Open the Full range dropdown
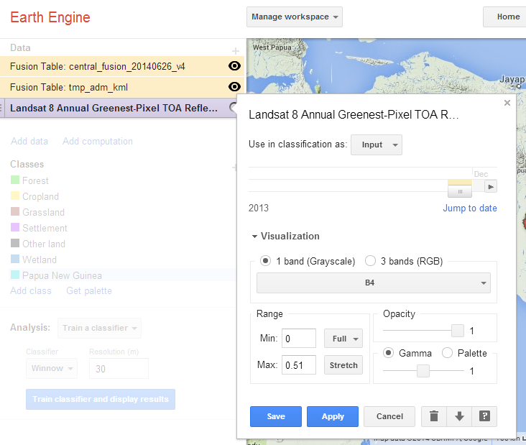 [343, 339]
